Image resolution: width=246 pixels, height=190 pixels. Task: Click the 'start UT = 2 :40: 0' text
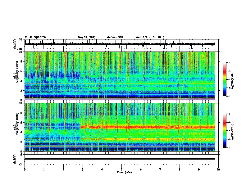point(150,37)
